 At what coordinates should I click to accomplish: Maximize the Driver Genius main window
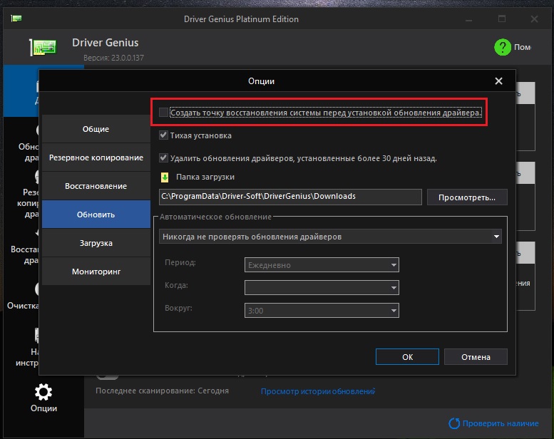tap(502, 19)
